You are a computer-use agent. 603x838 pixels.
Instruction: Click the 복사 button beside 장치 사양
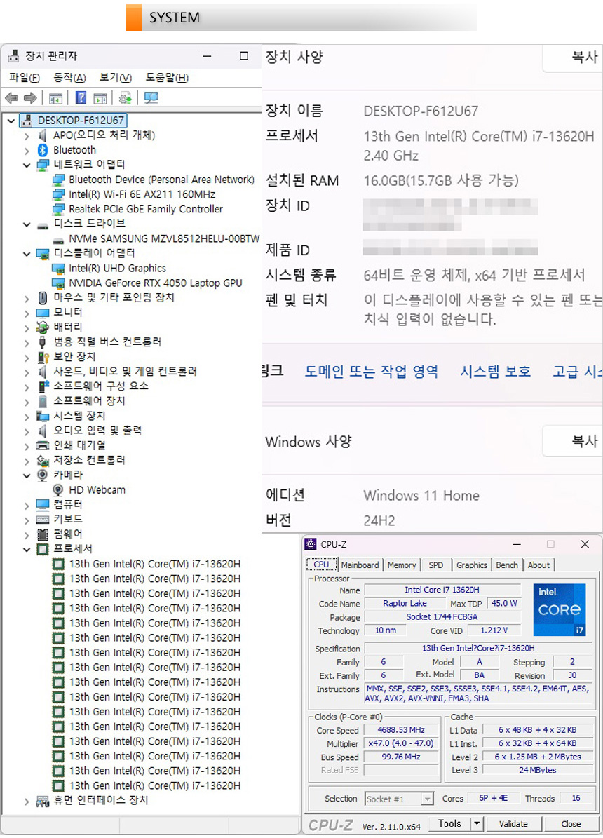[x=583, y=58]
